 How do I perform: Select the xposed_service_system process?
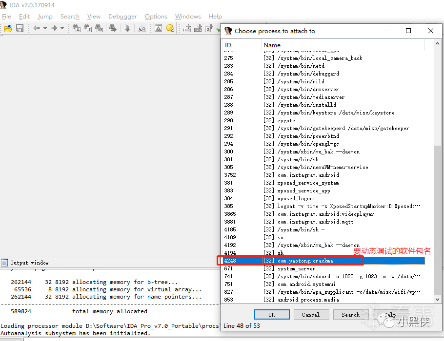324,183
